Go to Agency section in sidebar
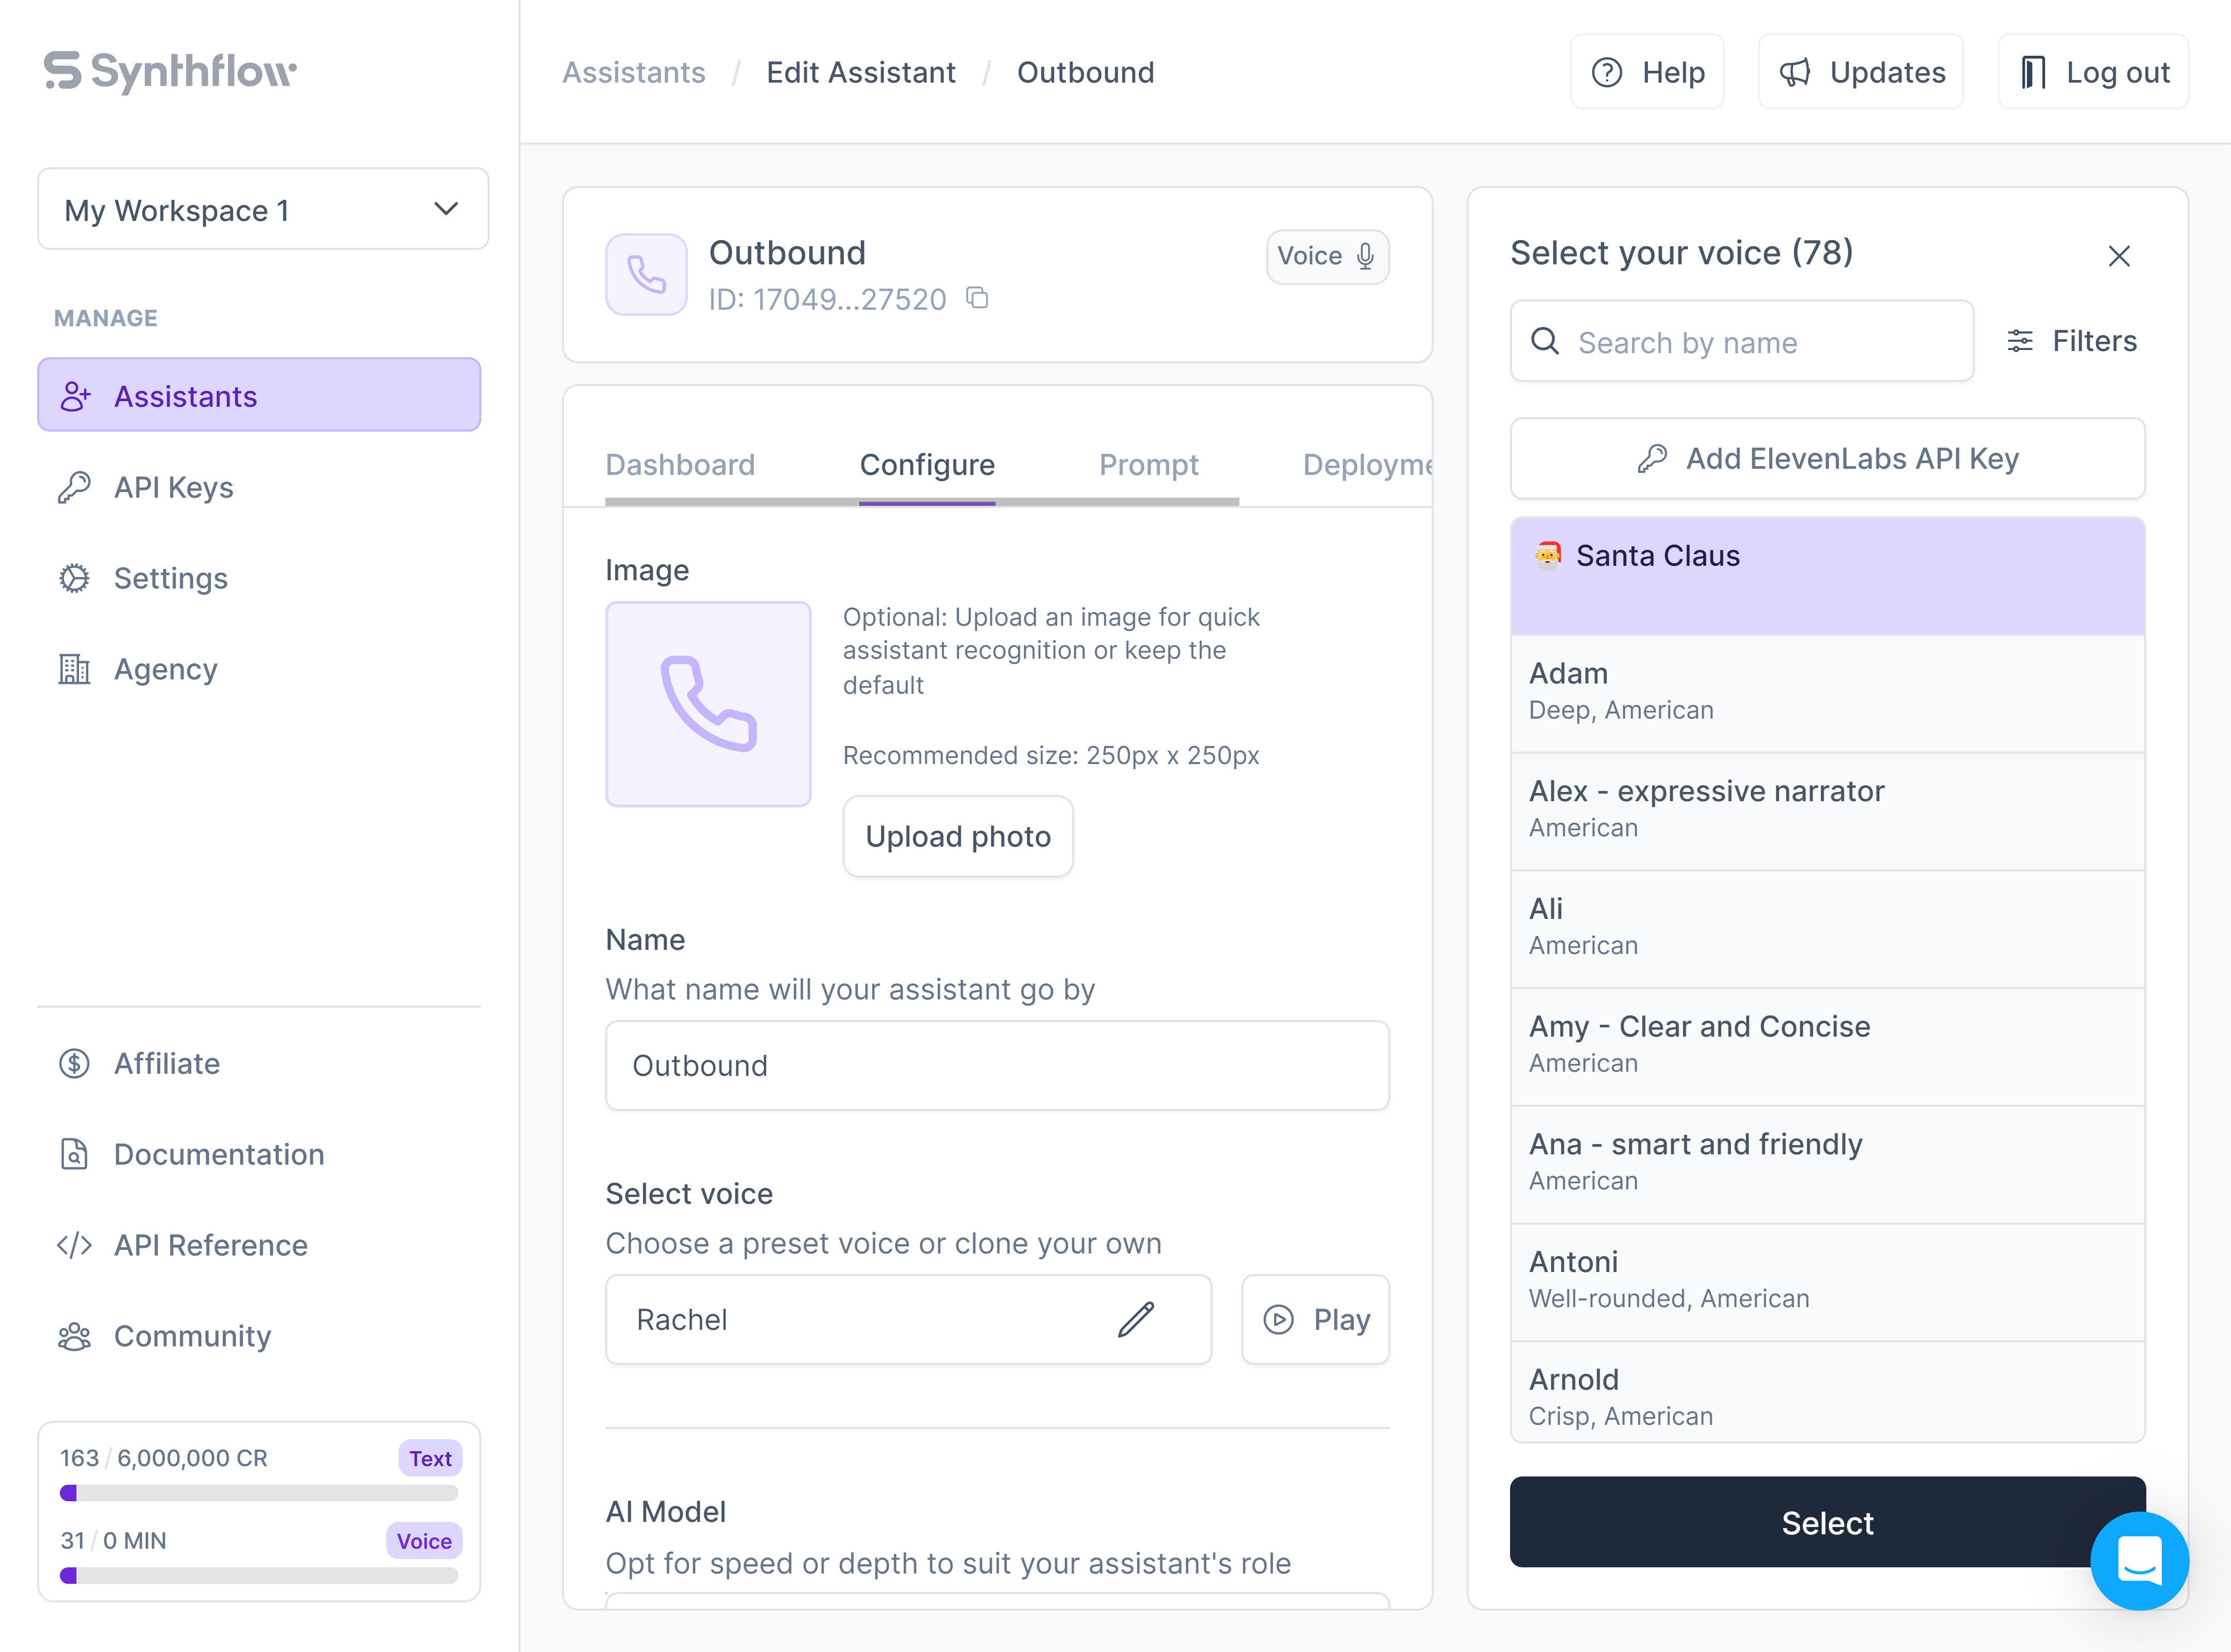Image resolution: width=2231 pixels, height=1652 pixels. tap(165, 669)
